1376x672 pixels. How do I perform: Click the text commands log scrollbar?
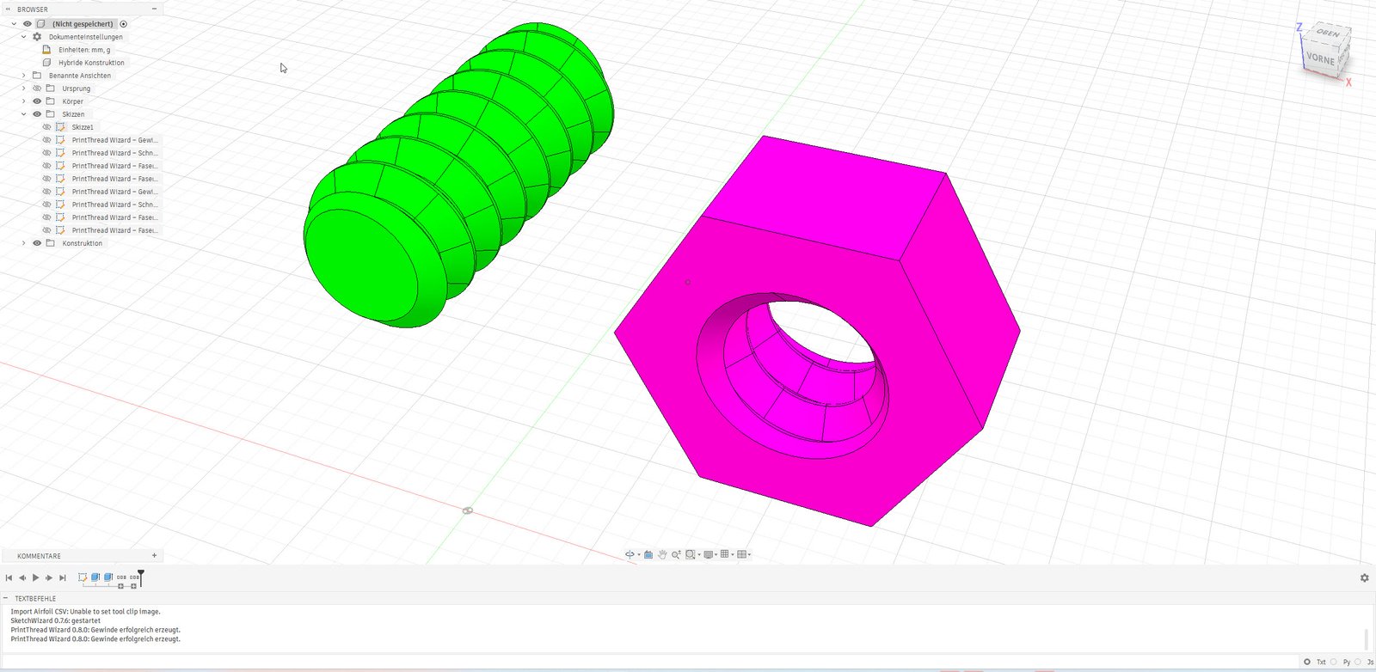click(1366, 639)
